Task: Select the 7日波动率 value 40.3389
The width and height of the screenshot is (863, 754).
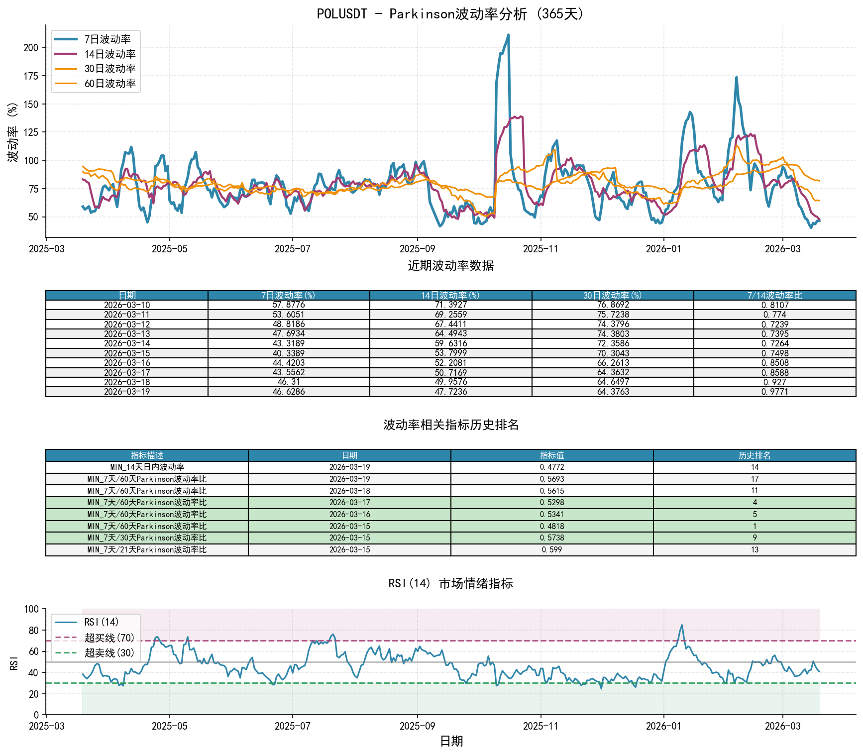Action: coord(289,353)
